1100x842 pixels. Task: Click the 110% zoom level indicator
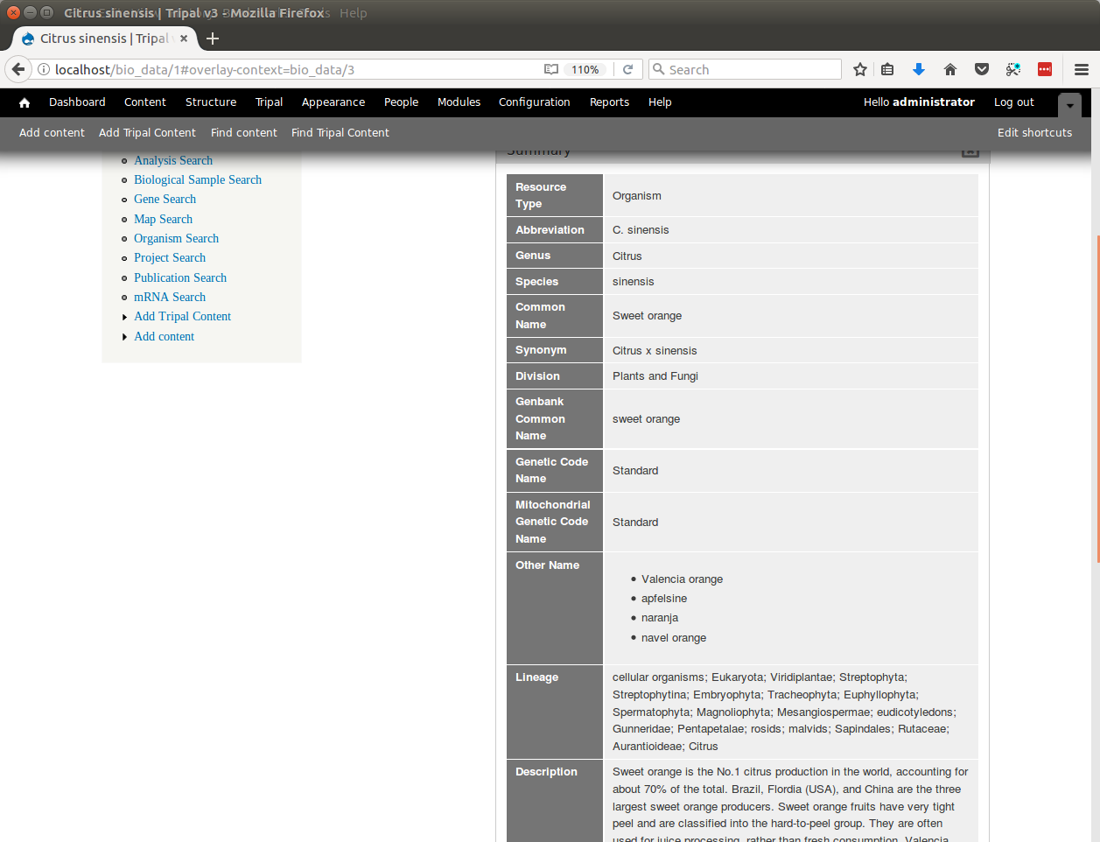[x=585, y=70]
